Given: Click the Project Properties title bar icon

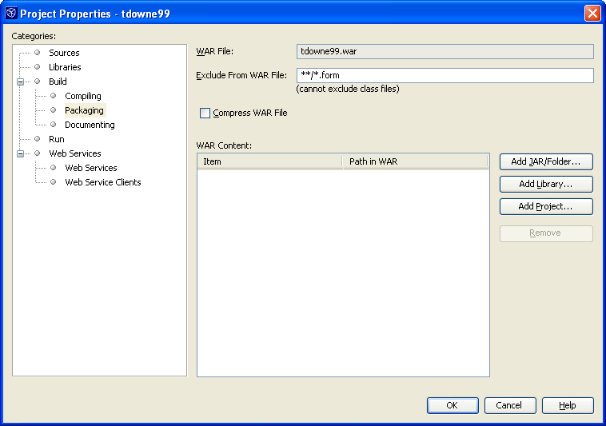Looking at the screenshot, I should tap(11, 14).
